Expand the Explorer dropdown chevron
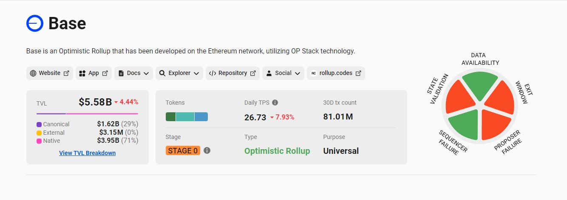This screenshot has height=200, width=567. [x=196, y=73]
